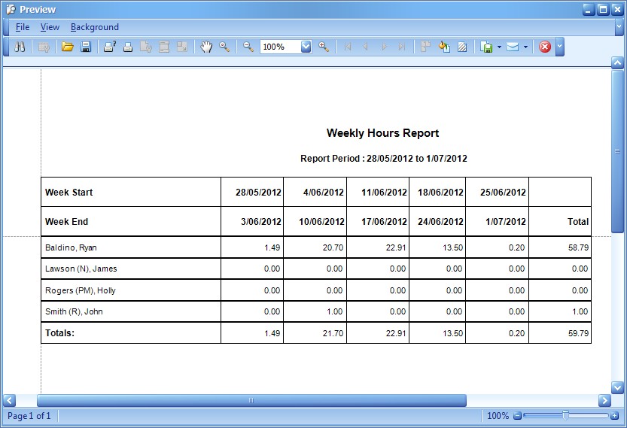Click the status bar zoom slider handle

565,416
